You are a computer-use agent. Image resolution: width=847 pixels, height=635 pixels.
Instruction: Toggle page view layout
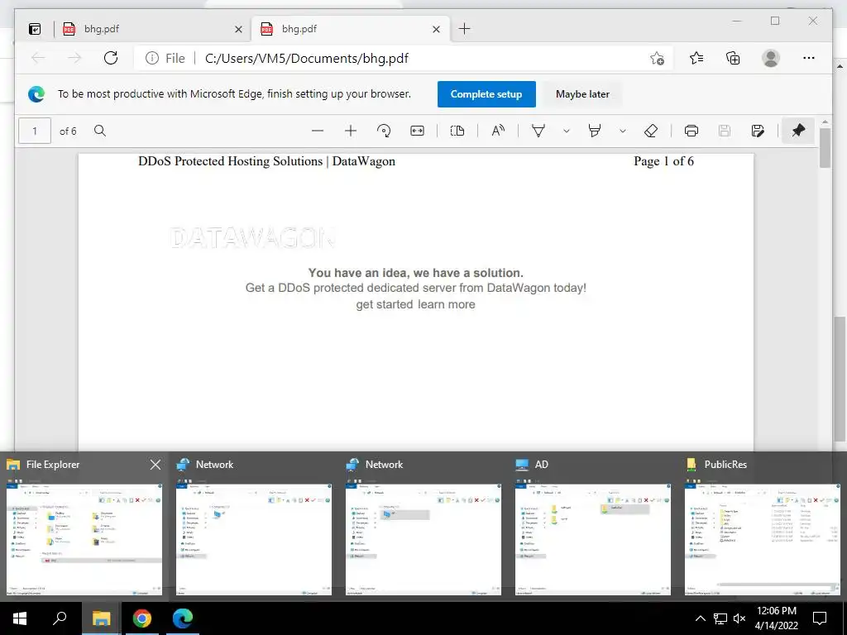pyautogui.click(x=457, y=131)
